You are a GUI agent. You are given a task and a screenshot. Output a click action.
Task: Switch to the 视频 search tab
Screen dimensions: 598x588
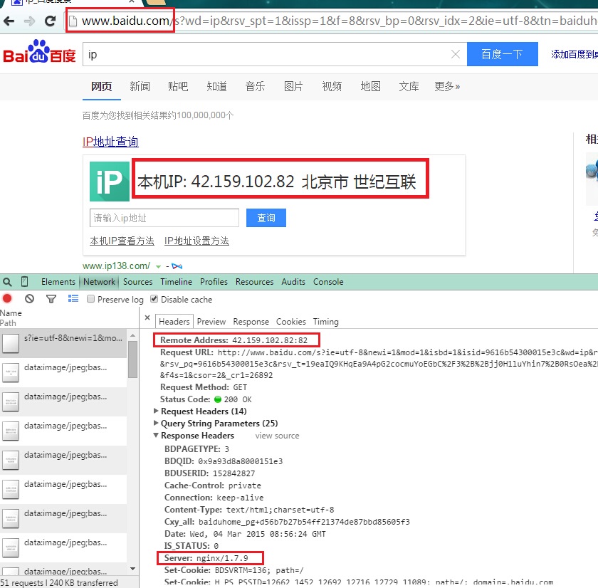pyautogui.click(x=332, y=86)
